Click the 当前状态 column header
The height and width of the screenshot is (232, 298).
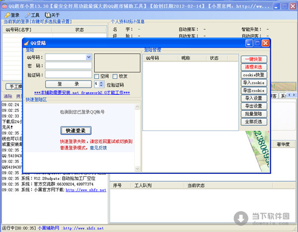click(x=228, y=185)
